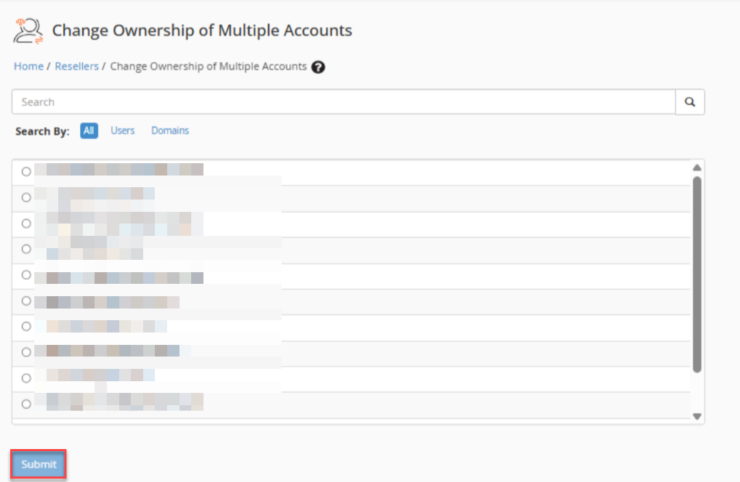Open the help question mark icon
Screen dimensions: 740x482
coord(318,67)
